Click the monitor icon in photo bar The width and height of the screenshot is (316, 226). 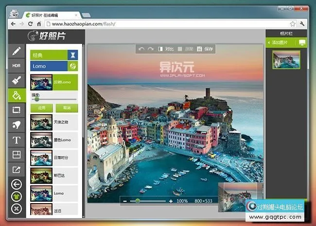pos(302,42)
